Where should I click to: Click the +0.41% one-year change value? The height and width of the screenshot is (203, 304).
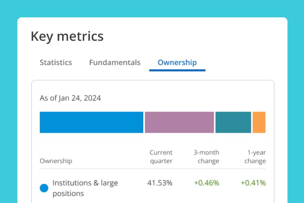click(253, 183)
